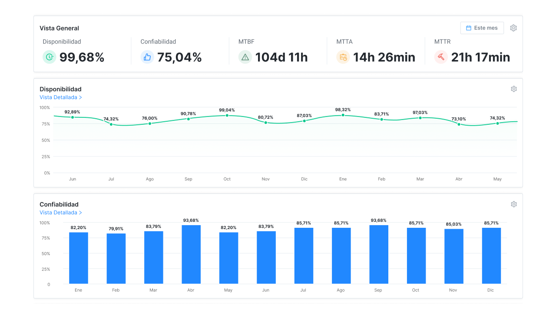
Task: Open Vista Detallada link under Disponibilidad
Action: pos(61,97)
